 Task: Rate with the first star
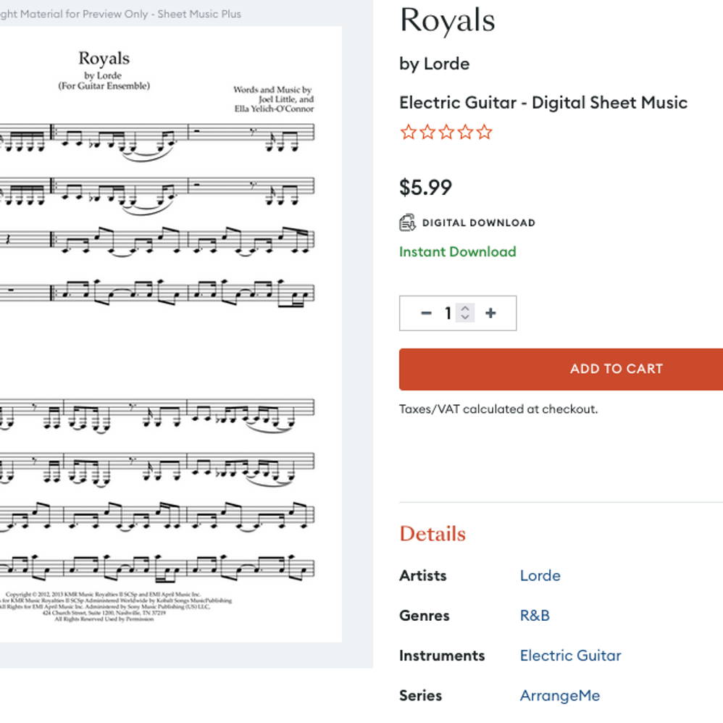click(408, 132)
